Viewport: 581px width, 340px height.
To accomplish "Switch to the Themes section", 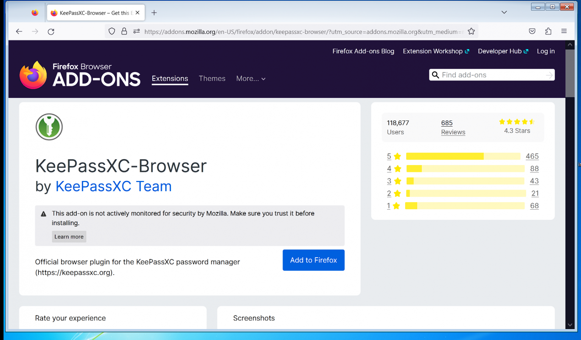I will coord(212,78).
